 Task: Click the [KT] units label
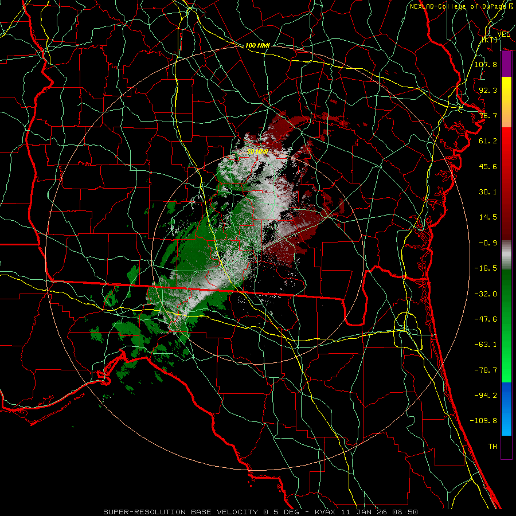click(x=490, y=40)
